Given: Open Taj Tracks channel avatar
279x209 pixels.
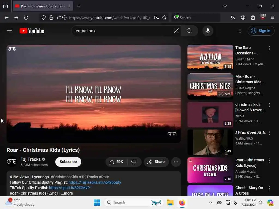Looking at the screenshot, I should pyautogui.click(x=12, y=162).
